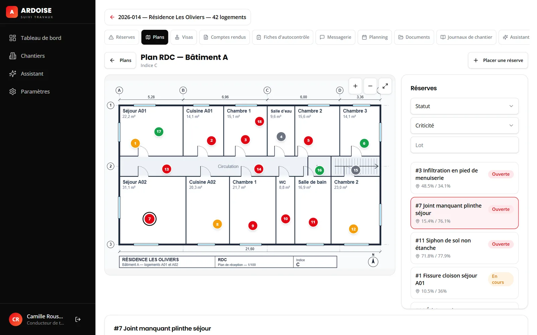Open the Documents tab
Viewport: 537px width, 335px height.
click(414, 37)
